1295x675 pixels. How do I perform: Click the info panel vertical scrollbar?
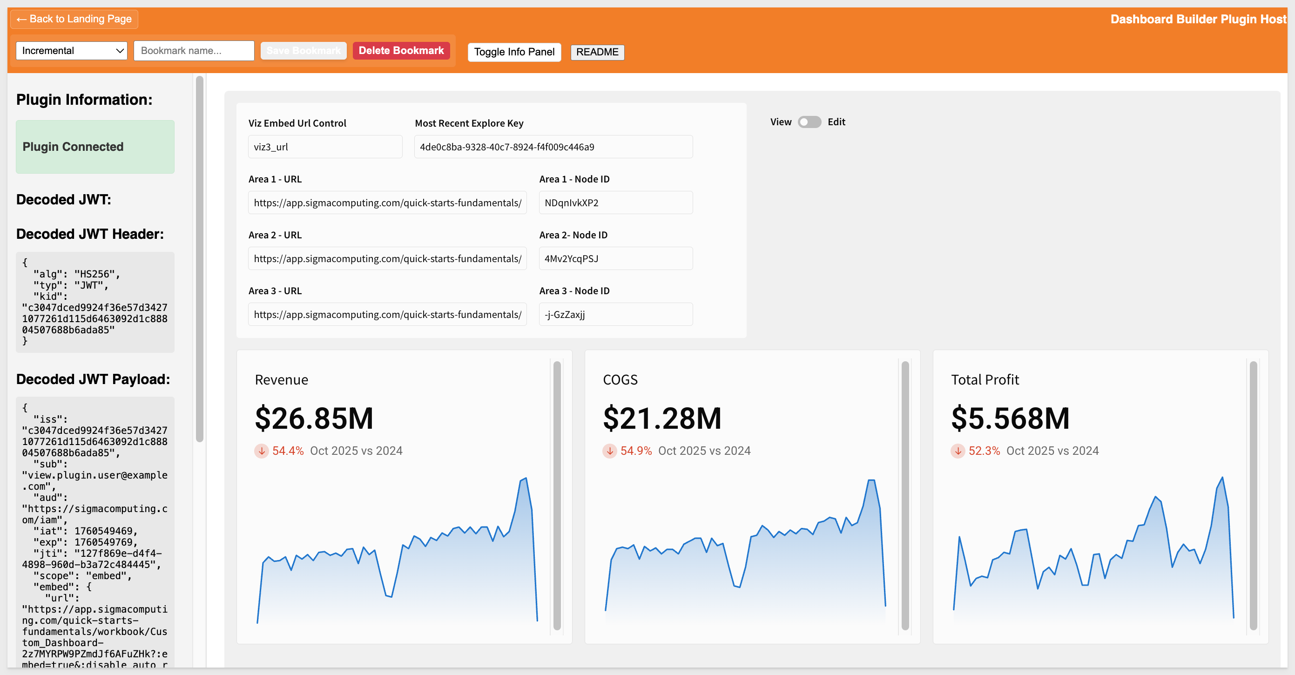(x=200, y=259)
